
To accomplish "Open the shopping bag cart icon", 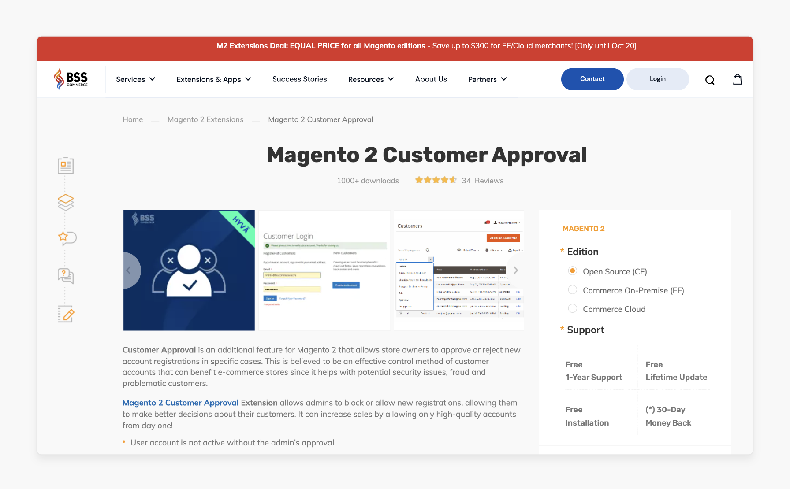I will point(738,79).
